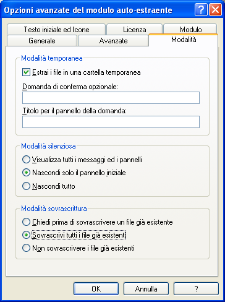The height and width of the screenshot is (302, 225).
Task: Click the Domanda di conferma opzionale field
Action: click(x=111, y=98)
